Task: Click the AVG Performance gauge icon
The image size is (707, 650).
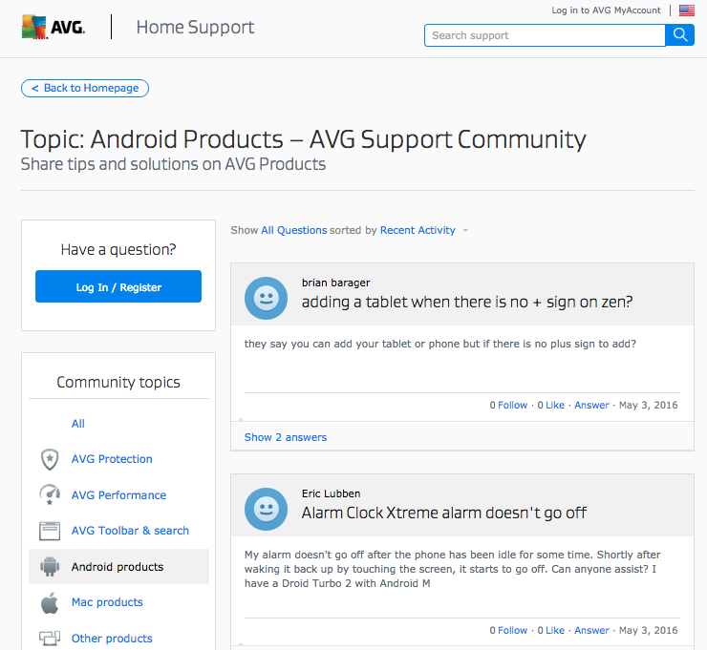Action: click(50, 495)
